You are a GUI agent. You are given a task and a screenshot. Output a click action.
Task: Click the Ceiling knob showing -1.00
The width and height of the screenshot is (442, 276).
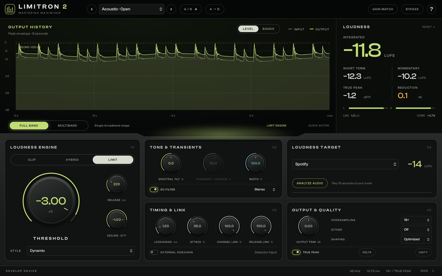[x=116, y=220]
